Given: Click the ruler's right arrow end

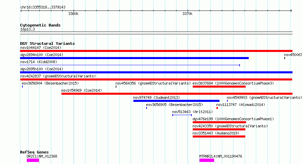Looking at the screenshot, I should click(291, 11).
